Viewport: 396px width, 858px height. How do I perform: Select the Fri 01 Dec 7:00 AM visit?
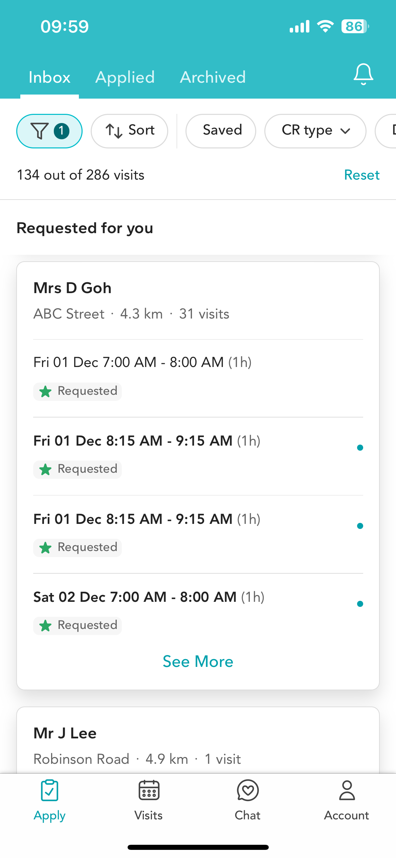[142, 363]
